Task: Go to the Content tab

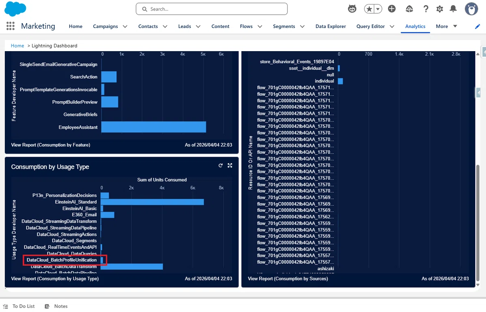Action: (x=220, y=26)
